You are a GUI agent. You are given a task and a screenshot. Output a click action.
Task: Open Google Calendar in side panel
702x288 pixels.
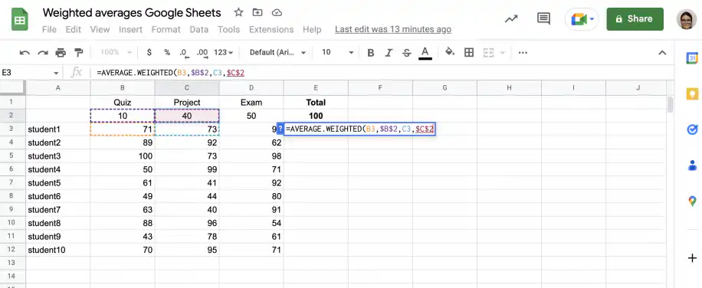(692, 58)
